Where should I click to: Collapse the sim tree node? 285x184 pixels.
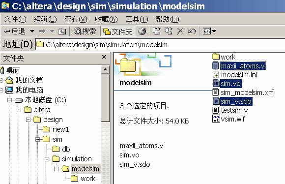tap(38, 139)
